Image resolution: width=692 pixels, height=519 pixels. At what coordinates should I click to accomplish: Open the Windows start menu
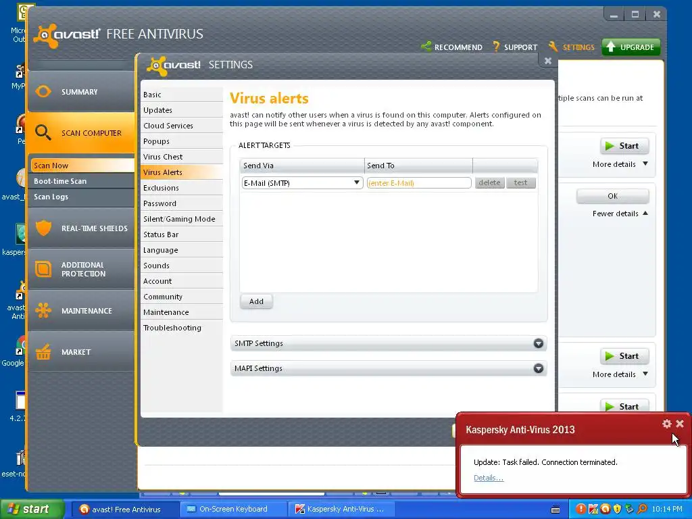click(x=32, y=509)
